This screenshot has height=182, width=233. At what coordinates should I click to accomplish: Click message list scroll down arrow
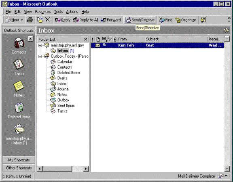tap(227, 169)
